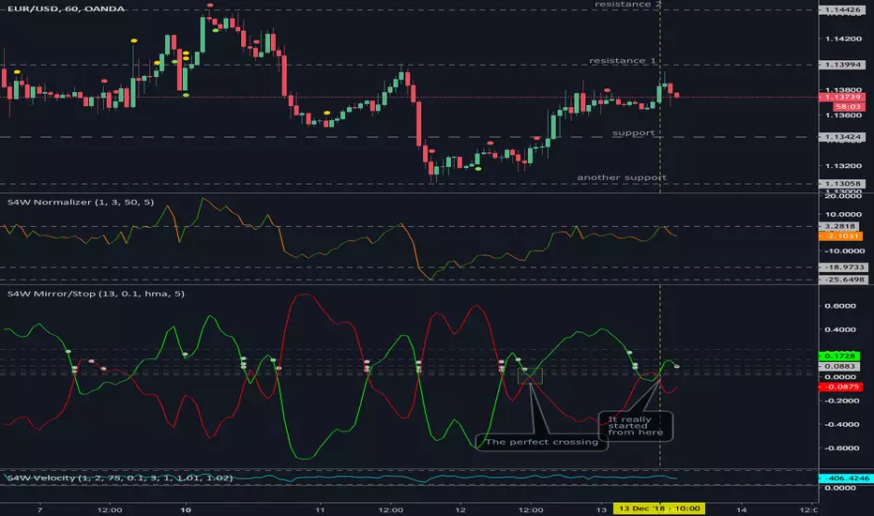Screen dimensions: 874x516
Task: Click the 1.14426 price label
Action: tap(842, 9)
